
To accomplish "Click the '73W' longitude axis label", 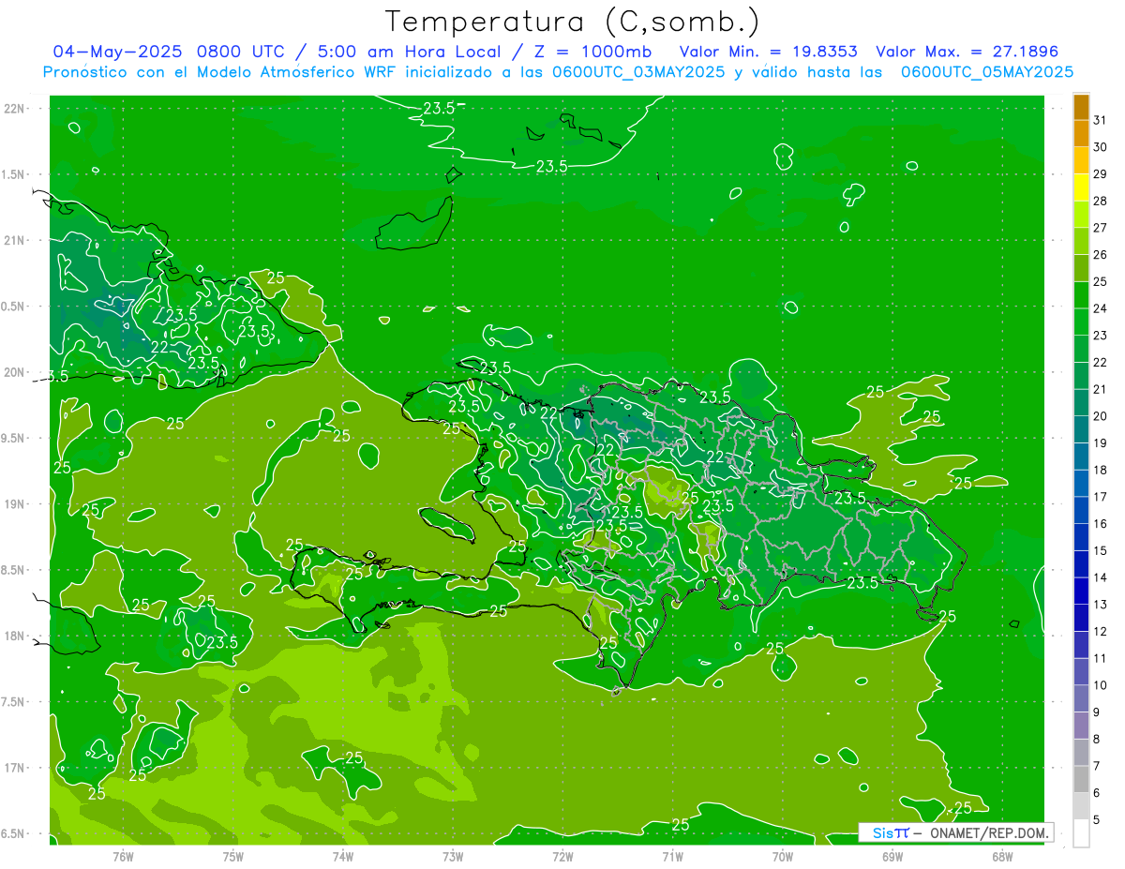I will [x=453, y=857].
